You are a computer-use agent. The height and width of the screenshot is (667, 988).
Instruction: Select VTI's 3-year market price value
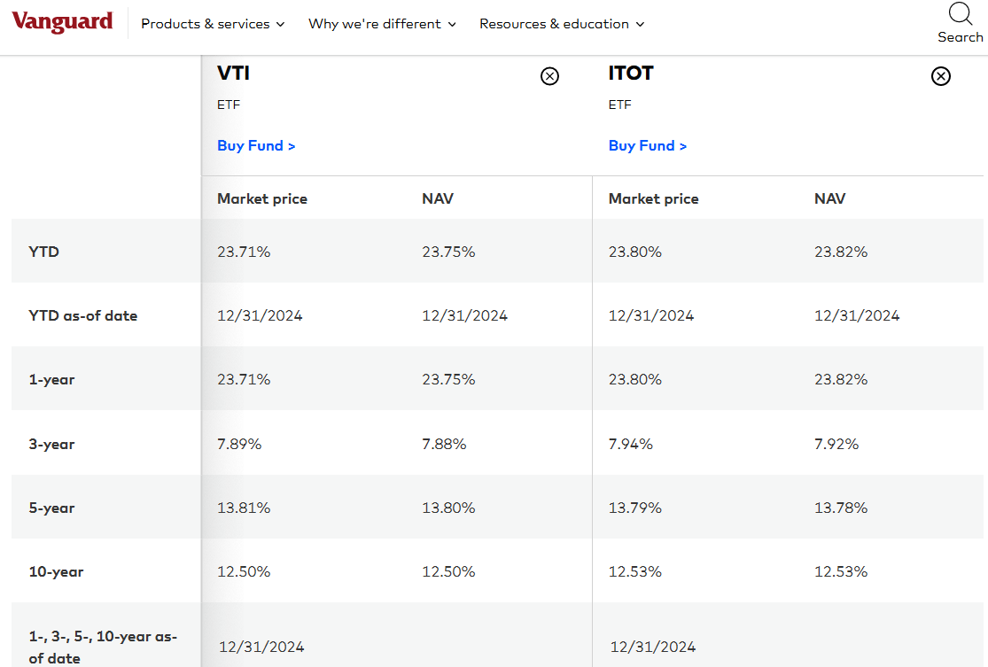[x=239, y=444]
